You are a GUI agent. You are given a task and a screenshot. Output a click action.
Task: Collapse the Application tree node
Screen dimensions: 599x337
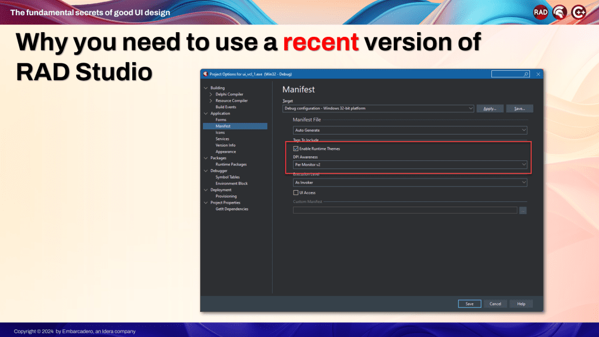coord(206,114)
